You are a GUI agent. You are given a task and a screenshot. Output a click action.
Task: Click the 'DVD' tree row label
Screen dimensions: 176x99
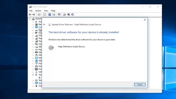click(x=40, y=35)
